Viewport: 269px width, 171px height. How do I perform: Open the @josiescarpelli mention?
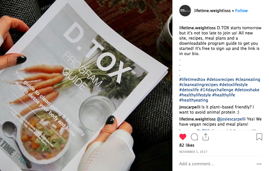pyautogui.click(x=231, y=119)
